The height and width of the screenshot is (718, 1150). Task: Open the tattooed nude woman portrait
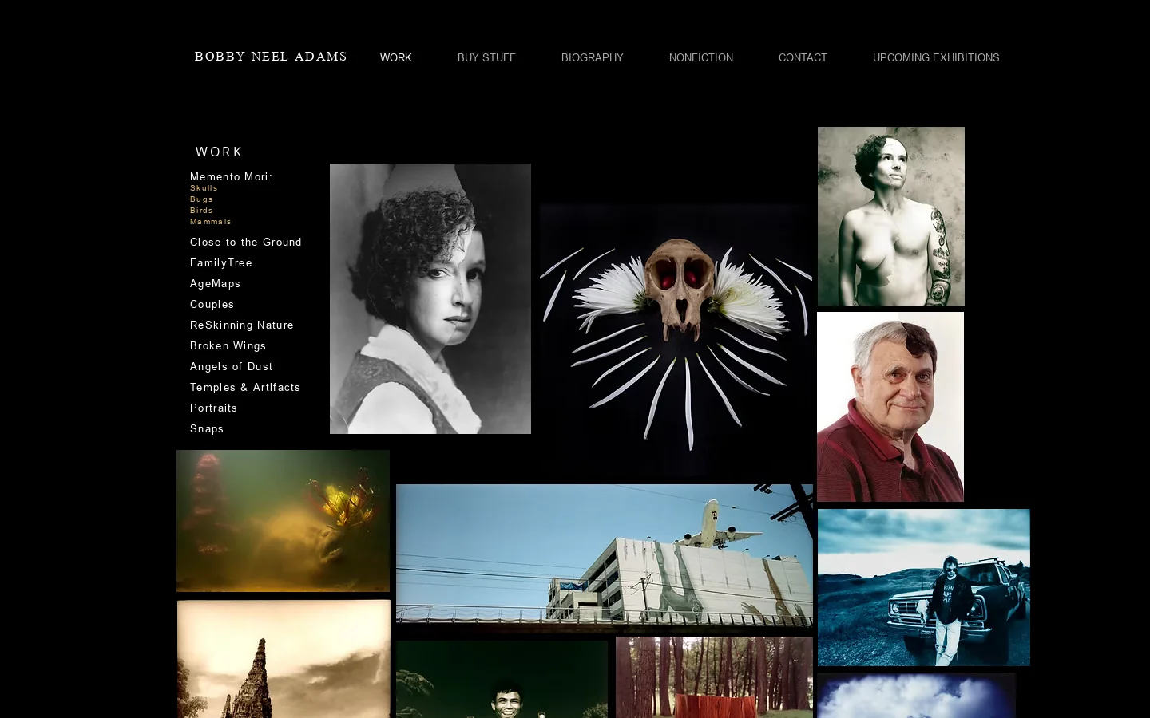click(891, 216)
